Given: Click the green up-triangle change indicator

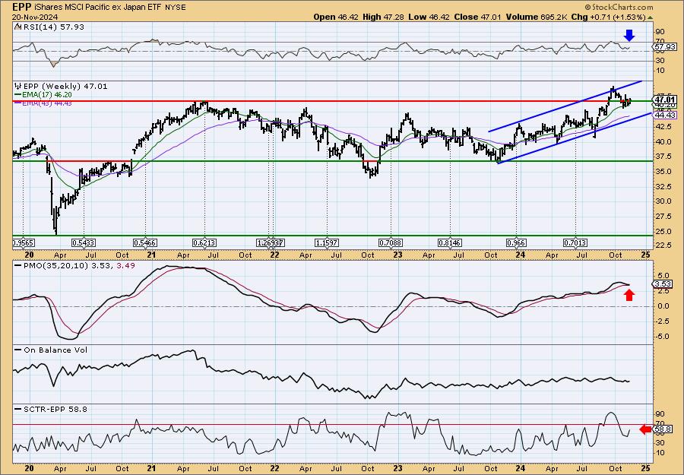Looking at the screenshot, I should (651, 17).
